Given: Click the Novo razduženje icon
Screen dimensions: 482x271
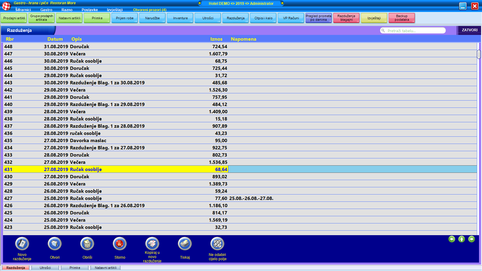Looking at the screenshot, I should (x=22, y=244).
